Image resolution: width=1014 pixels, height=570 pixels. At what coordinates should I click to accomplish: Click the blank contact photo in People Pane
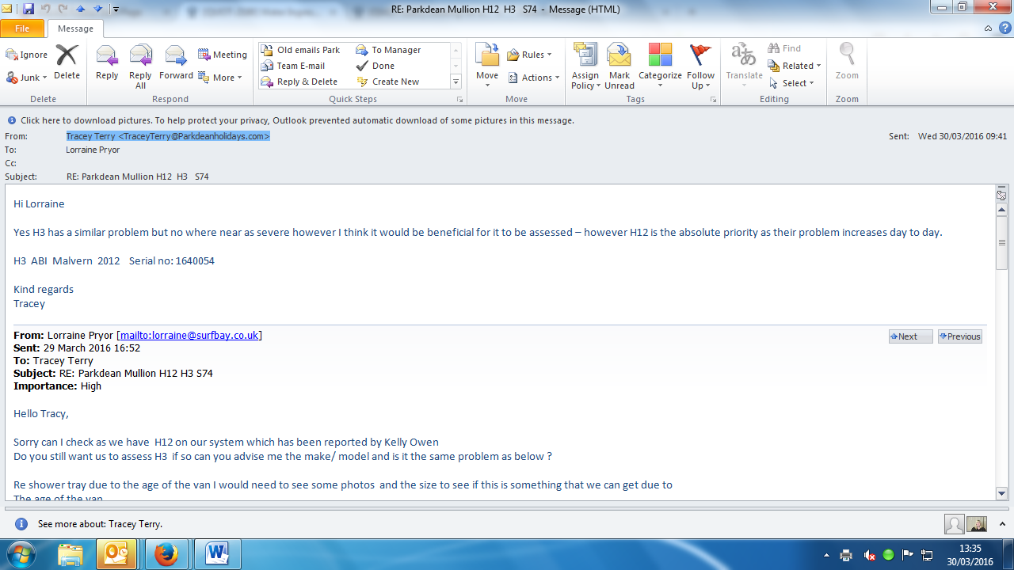pyautogui.click(x=955, y=524)
